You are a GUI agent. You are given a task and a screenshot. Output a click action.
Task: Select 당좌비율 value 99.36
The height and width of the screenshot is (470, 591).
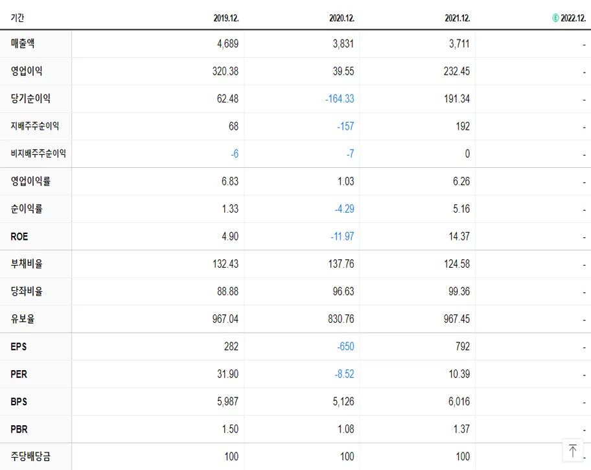click(459, 292)
